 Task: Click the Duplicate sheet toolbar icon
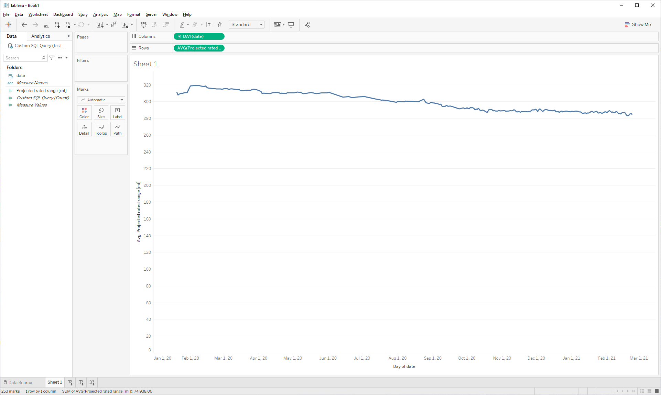115,25
